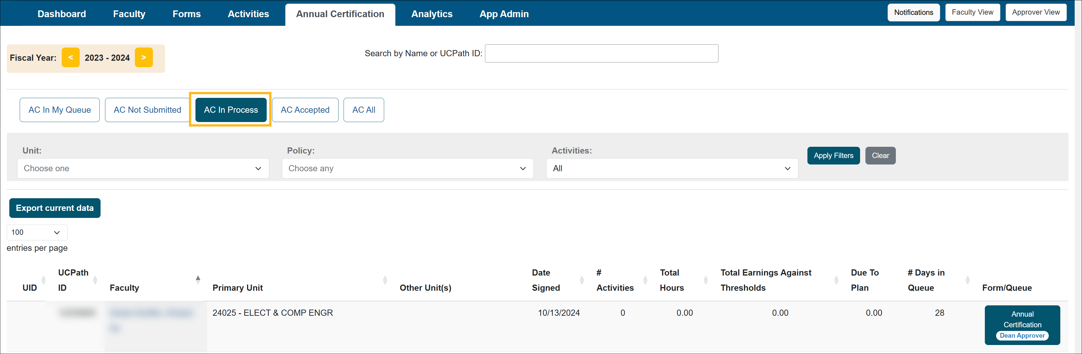The image size is (1082, 354).
Task: Sort by Date Signed column arrows
Action: (x=582, y=280)
